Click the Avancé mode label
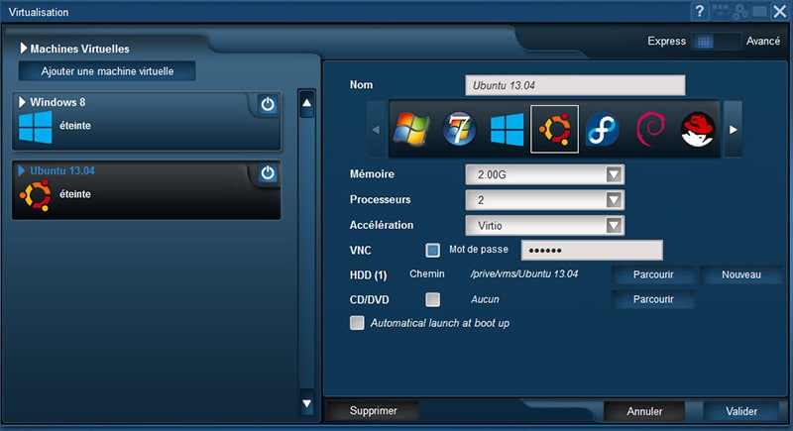793x431 pixels. tap(763, 41)
